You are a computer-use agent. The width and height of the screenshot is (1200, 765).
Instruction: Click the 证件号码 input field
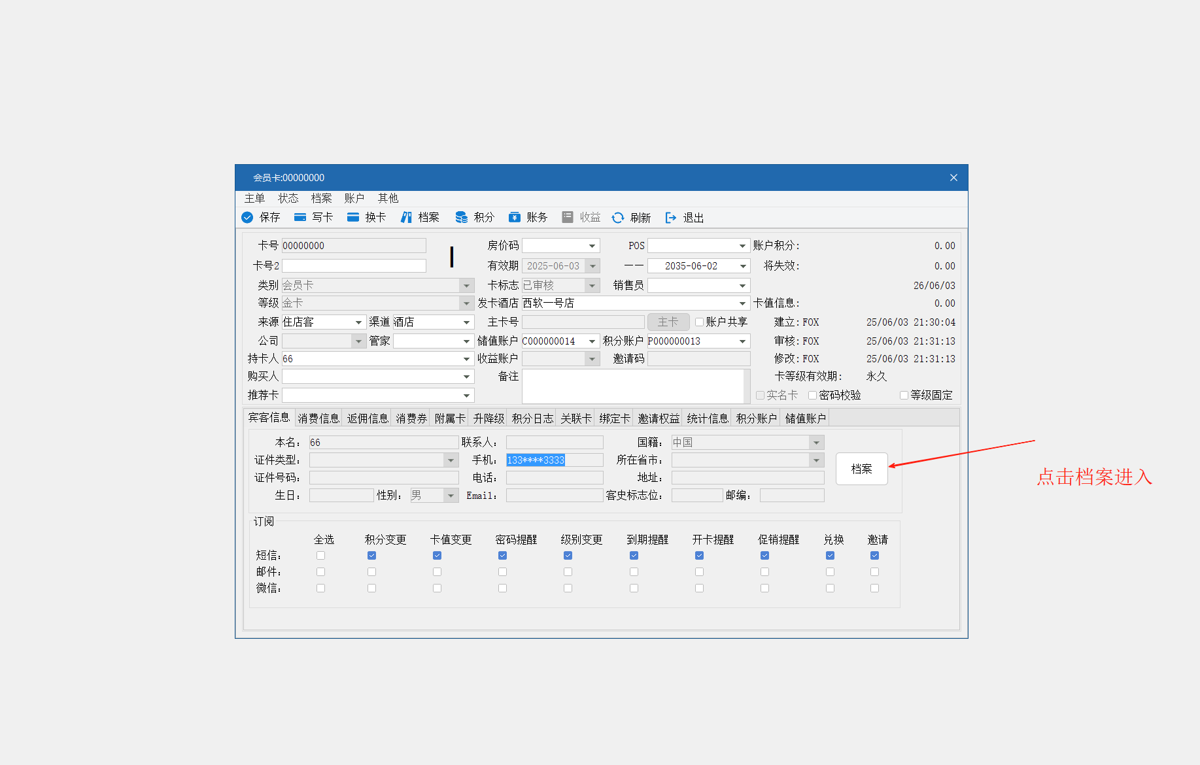click(384, 478)
